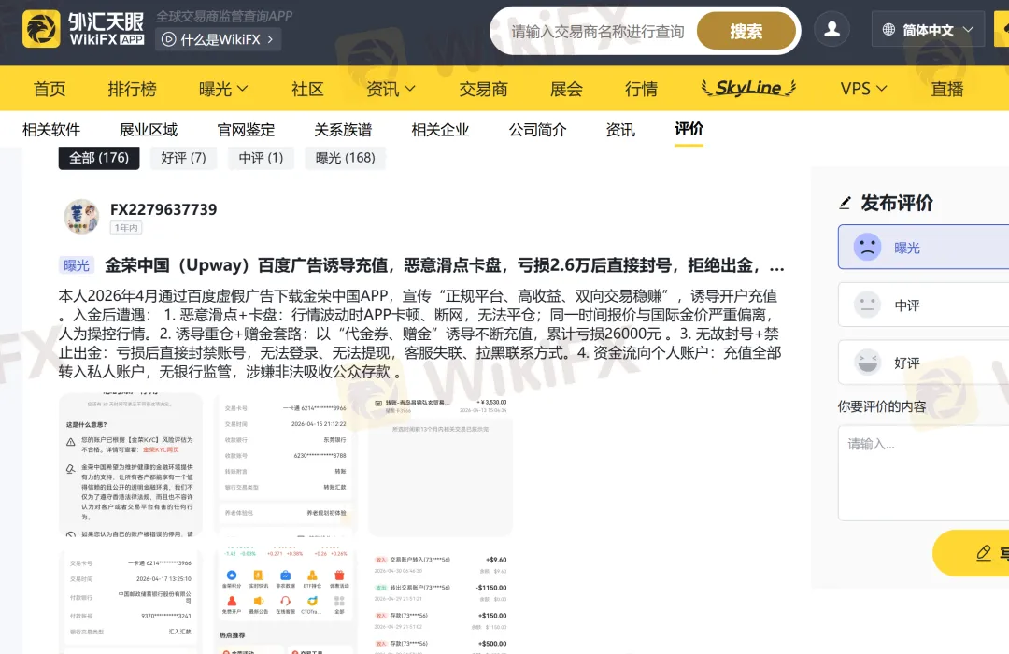Click the globe language icon
Image resolution: width=1009 pixels, height=654 pixels.
pos(888,30)
